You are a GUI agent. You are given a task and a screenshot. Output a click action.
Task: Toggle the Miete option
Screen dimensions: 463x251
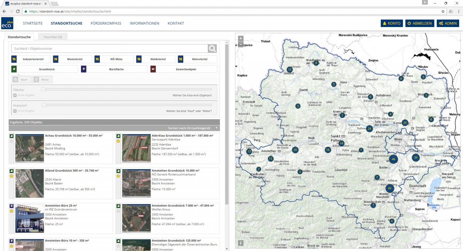coord(42,79)
